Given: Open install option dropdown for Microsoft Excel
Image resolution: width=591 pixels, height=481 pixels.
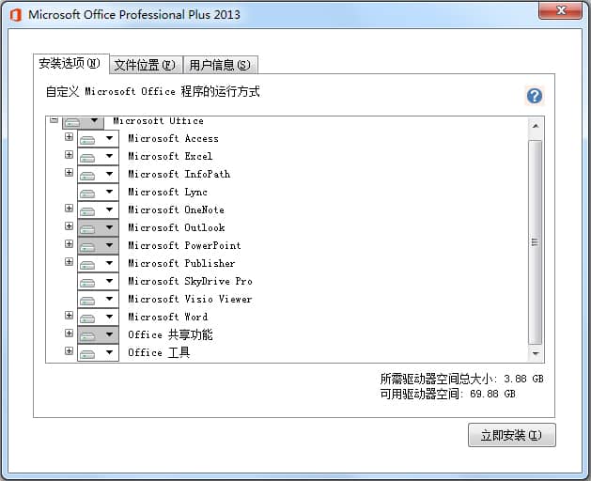Looking at the screenshot, I should click(x=109, y=157).
